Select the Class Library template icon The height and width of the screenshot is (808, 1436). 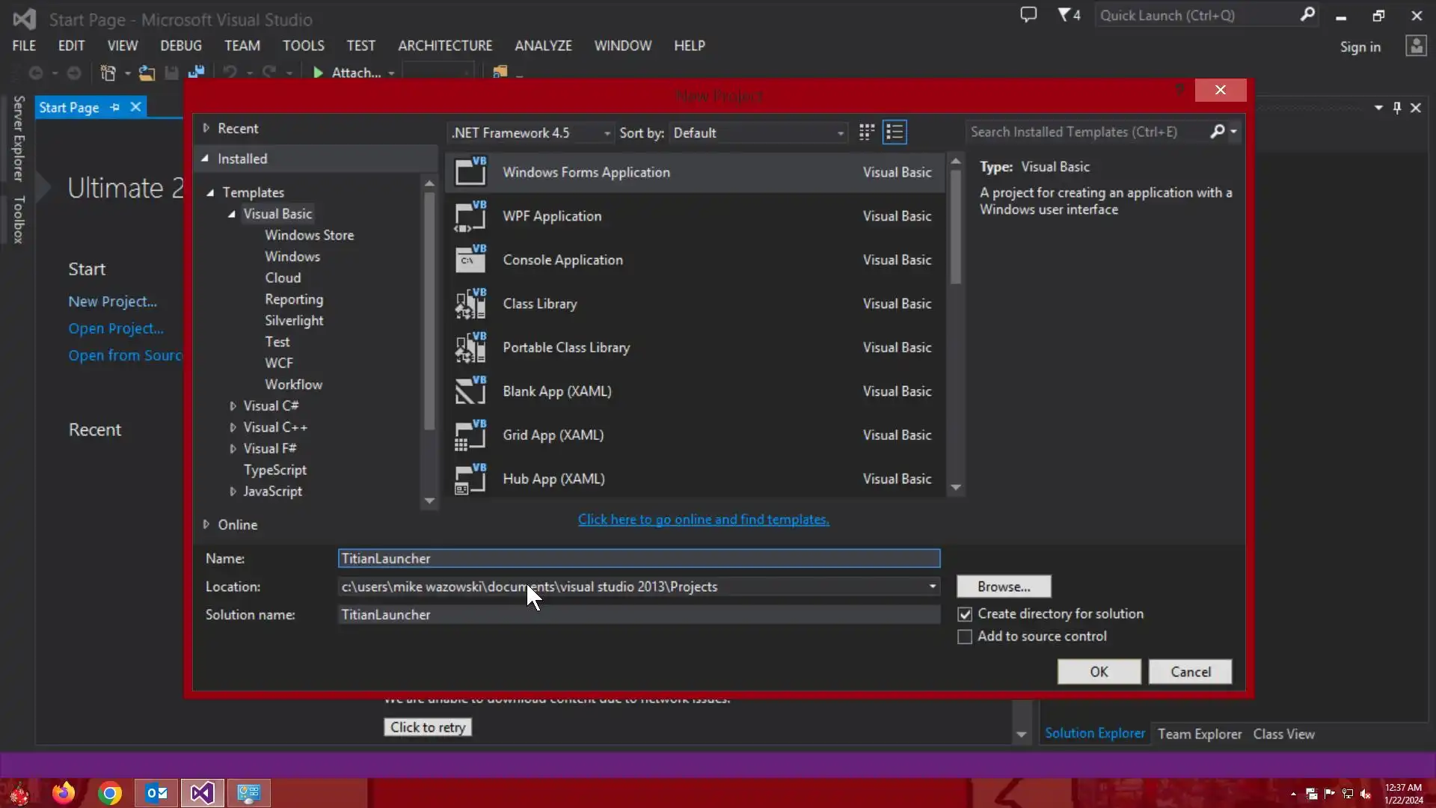point(470,304)
